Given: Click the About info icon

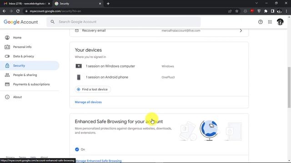Looking at the screenshot, I should coord(7,97).
